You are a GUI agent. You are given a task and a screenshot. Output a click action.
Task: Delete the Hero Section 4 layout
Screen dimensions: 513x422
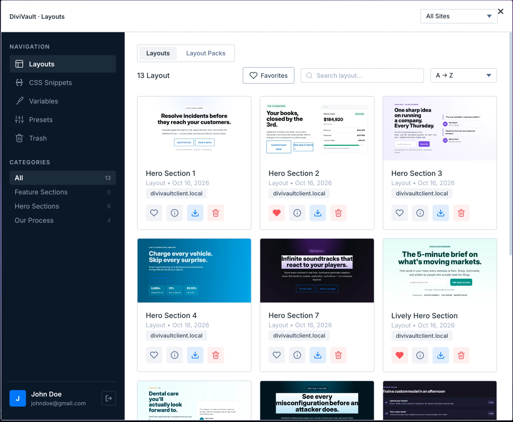coord(216,355)
